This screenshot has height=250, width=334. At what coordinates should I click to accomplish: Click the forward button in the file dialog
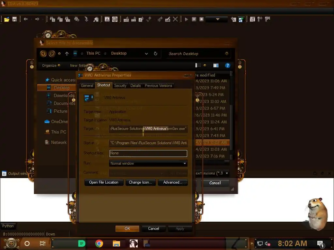pyautogui.click(x=52, y=54)
